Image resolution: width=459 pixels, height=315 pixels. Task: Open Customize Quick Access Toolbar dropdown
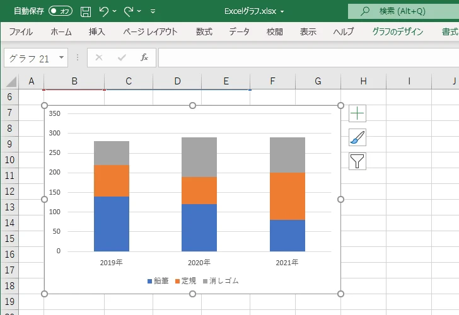153,11
